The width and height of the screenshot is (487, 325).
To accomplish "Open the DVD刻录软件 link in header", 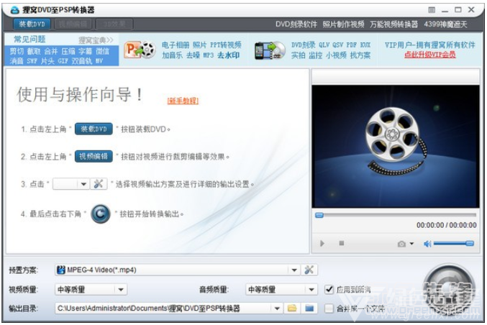I will pyautogui.click(x=296, y=24).
